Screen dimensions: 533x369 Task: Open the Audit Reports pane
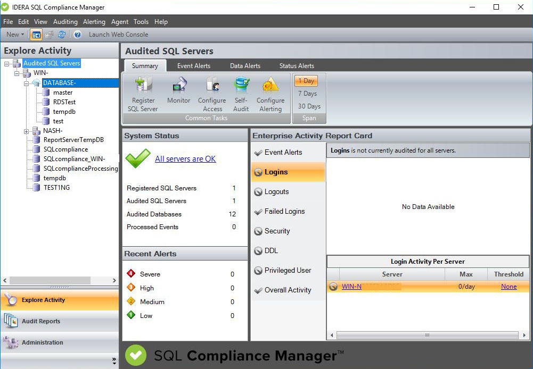60,321
